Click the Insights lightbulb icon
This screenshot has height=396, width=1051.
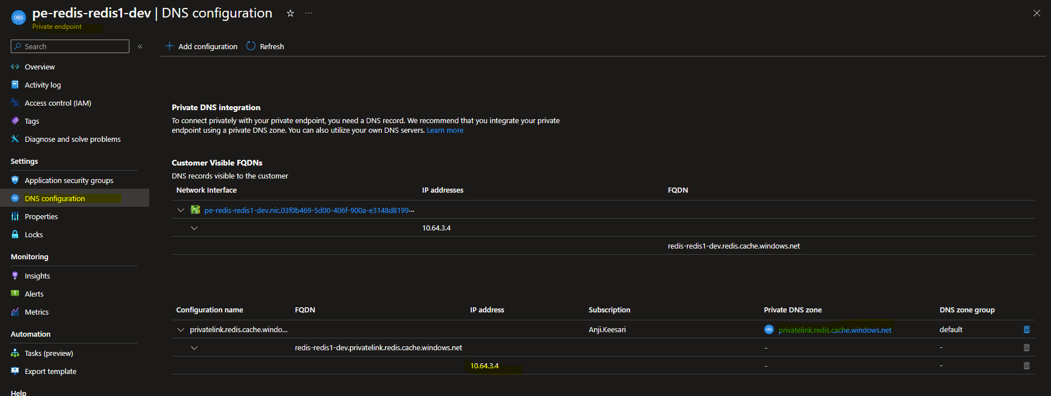pyautogui.click(x=15, y=276)
